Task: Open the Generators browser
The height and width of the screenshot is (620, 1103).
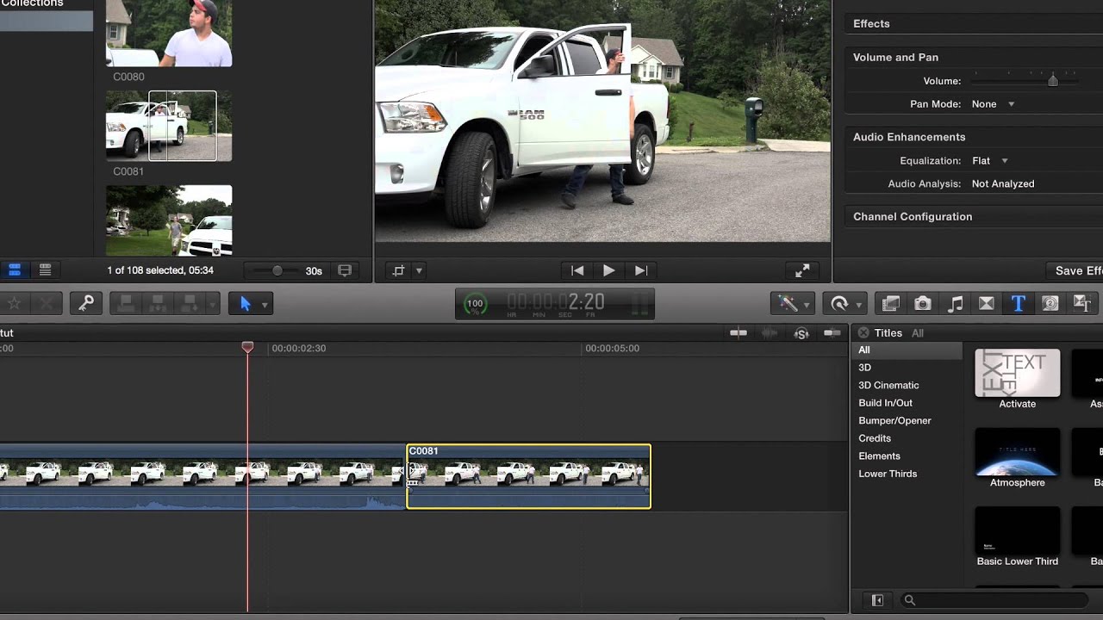Action: (x=1050, y=303)
